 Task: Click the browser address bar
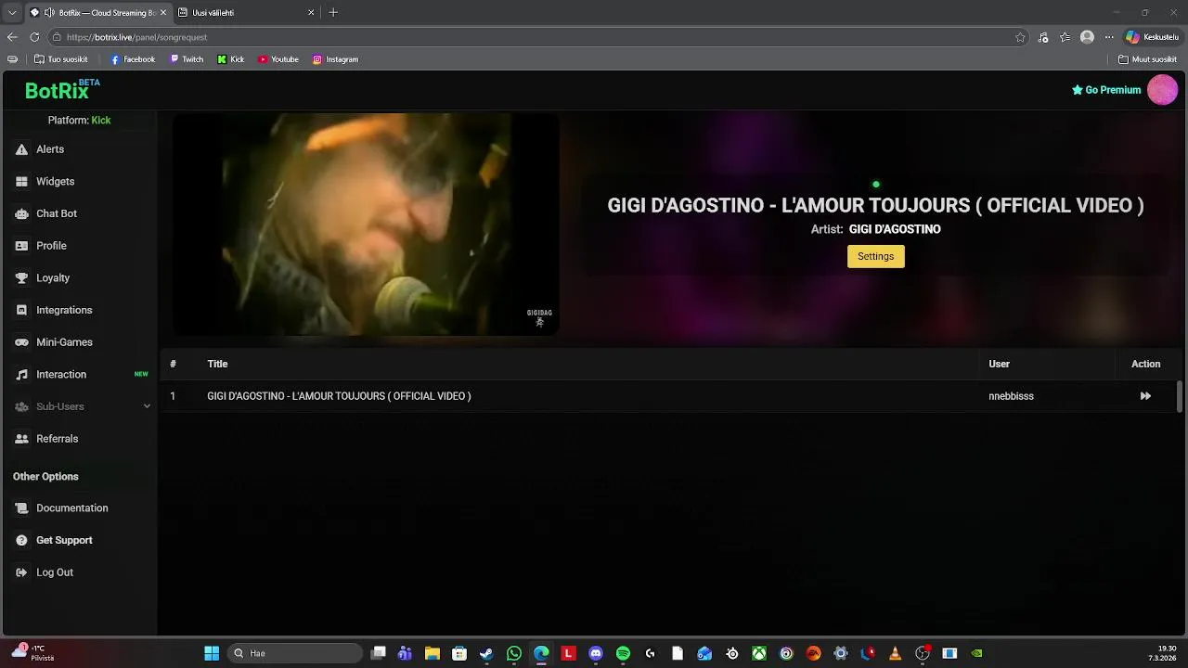pyautogui.click(x=538, y=37)
